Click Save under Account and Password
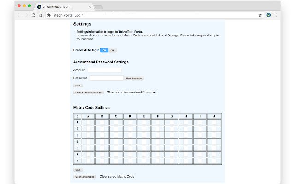 78,86
